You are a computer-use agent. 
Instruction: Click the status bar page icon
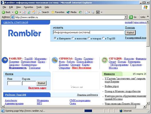point(3,111)
